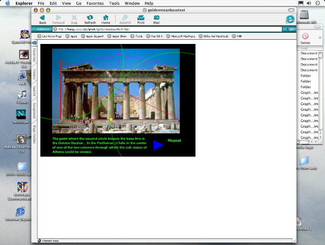This screenshot has height=245, width=325.
Task: Open the Page Holder side tab
Action: pyautogui.click(x=34, y=135)
